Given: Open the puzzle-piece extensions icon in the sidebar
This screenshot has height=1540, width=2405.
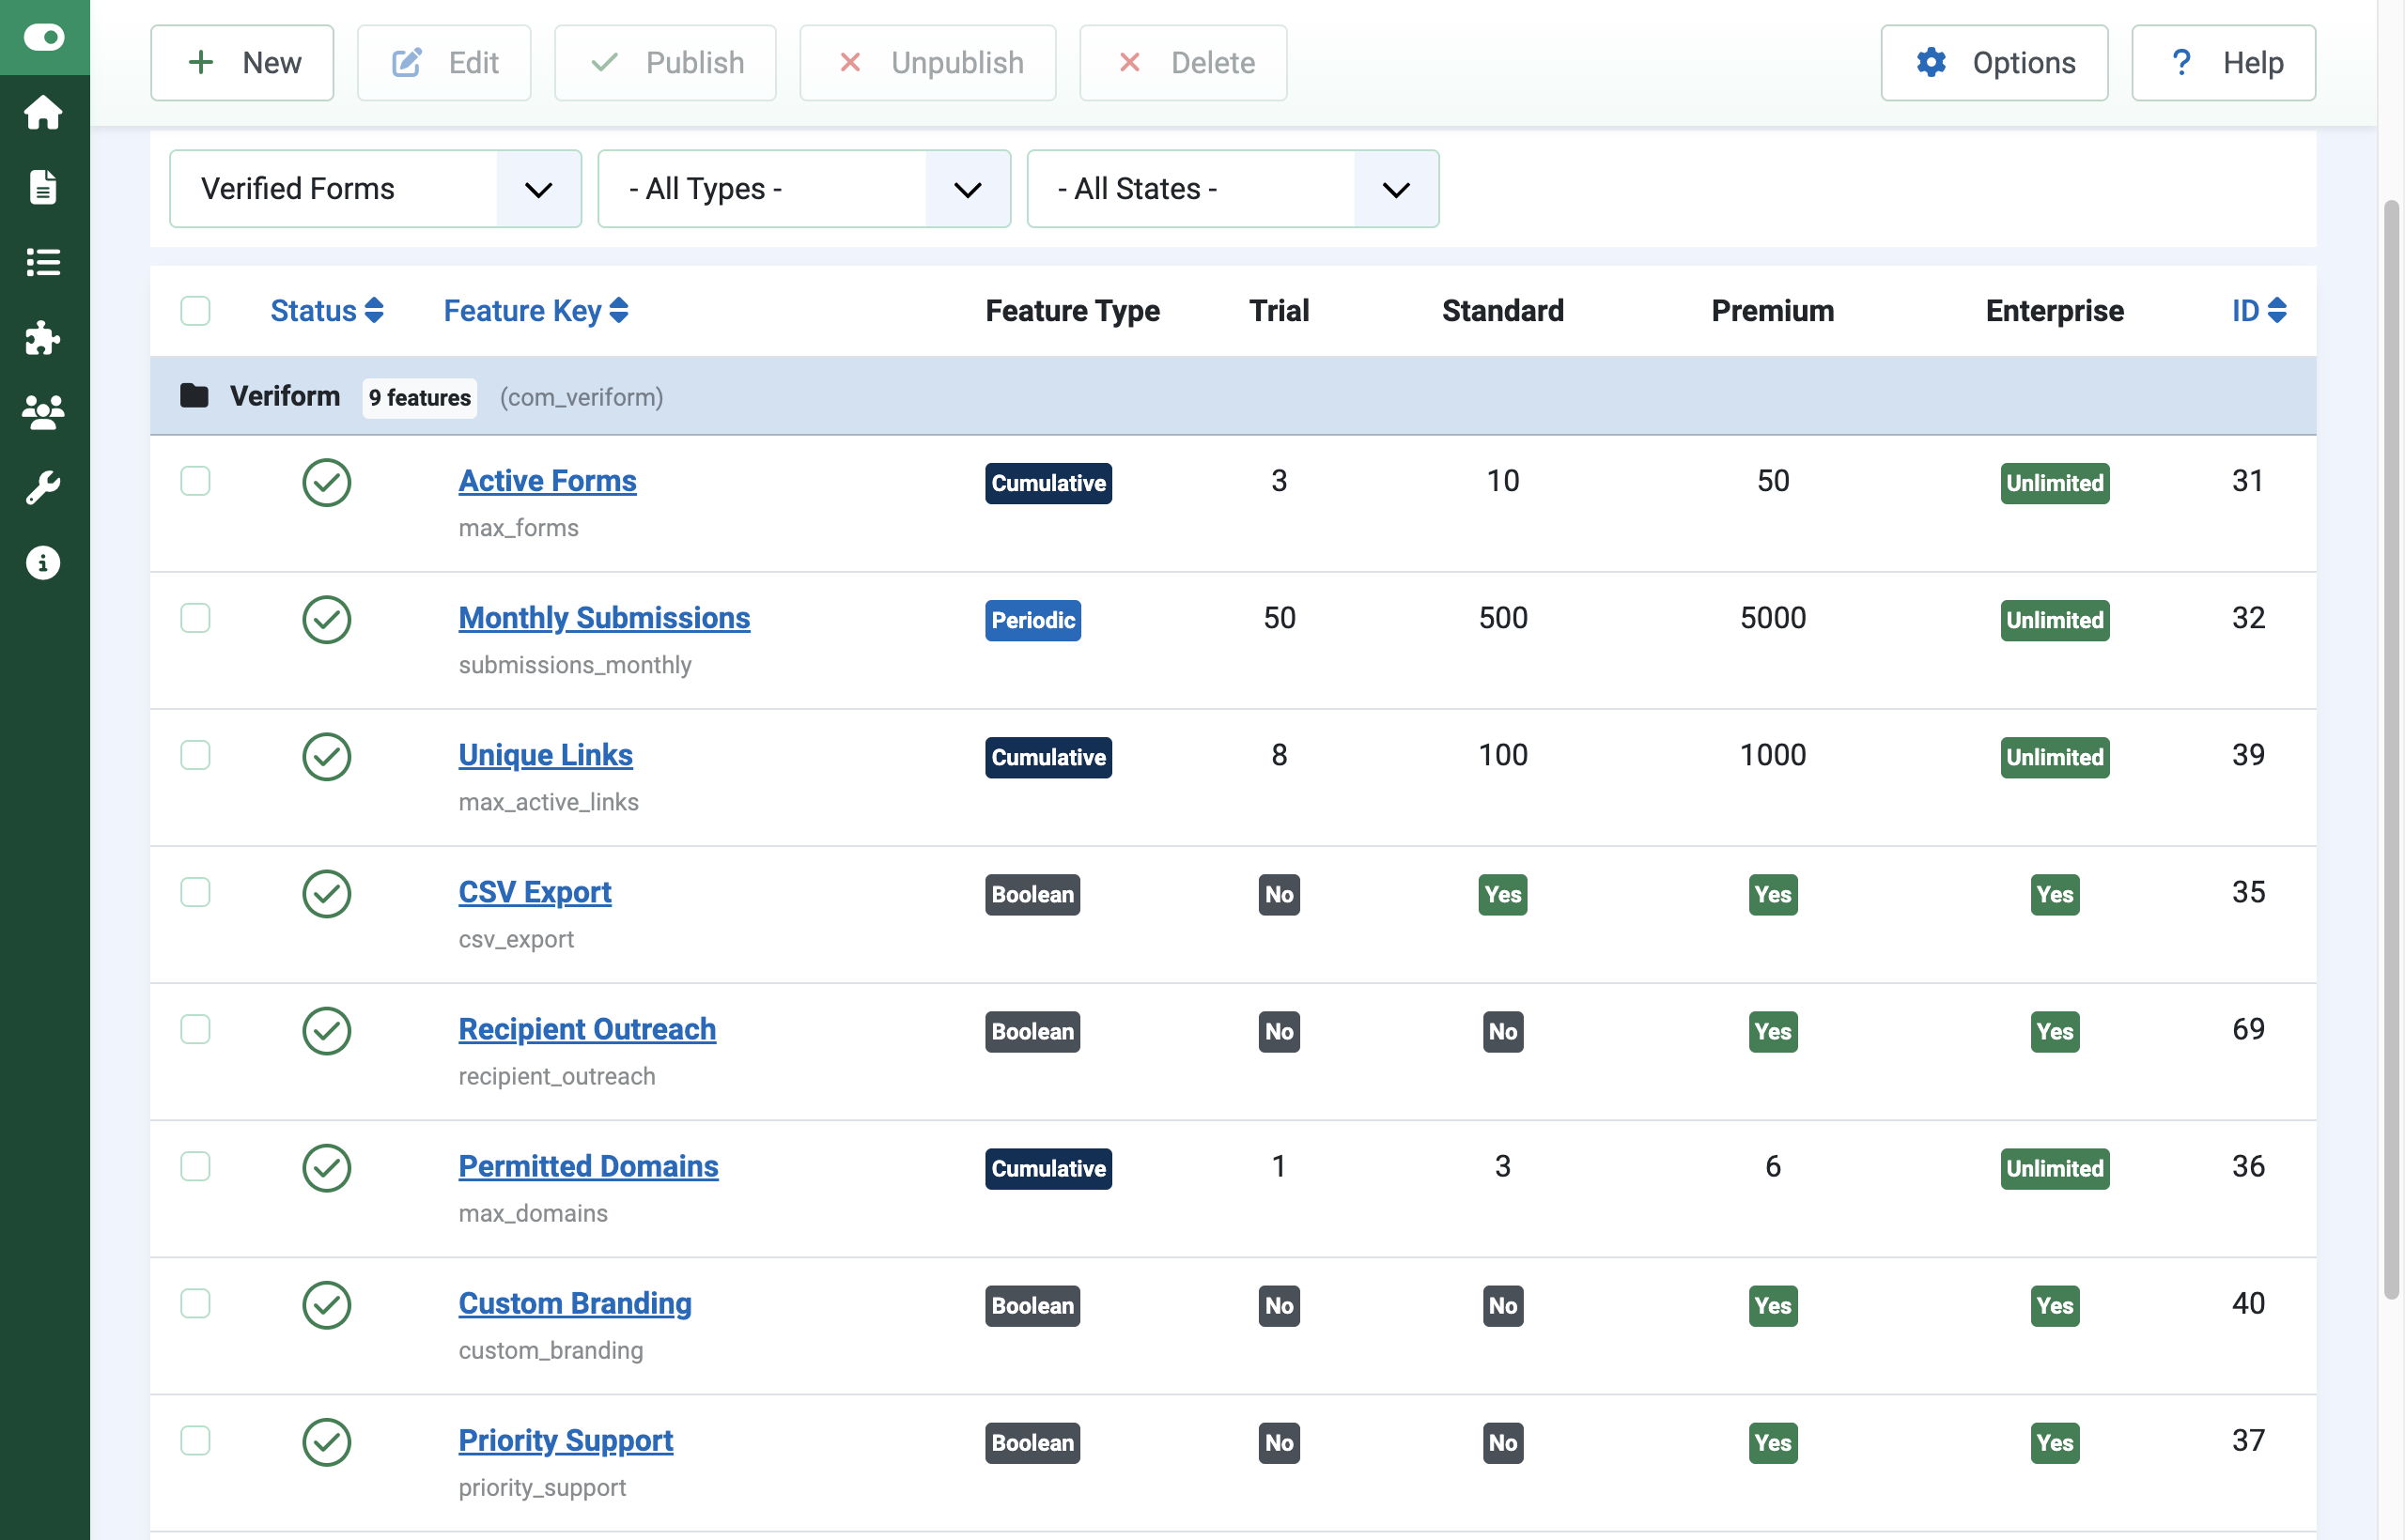Looking at the screenshot, I should tap(44, 338).
